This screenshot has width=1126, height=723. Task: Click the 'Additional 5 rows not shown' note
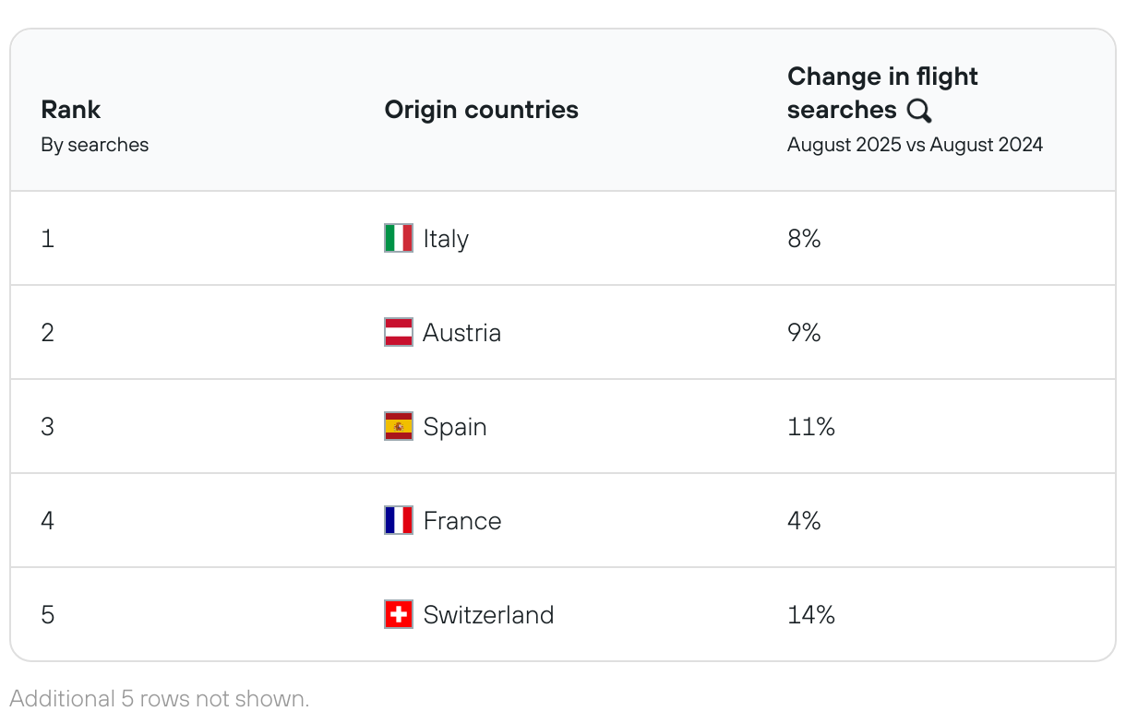coord(160,699)
